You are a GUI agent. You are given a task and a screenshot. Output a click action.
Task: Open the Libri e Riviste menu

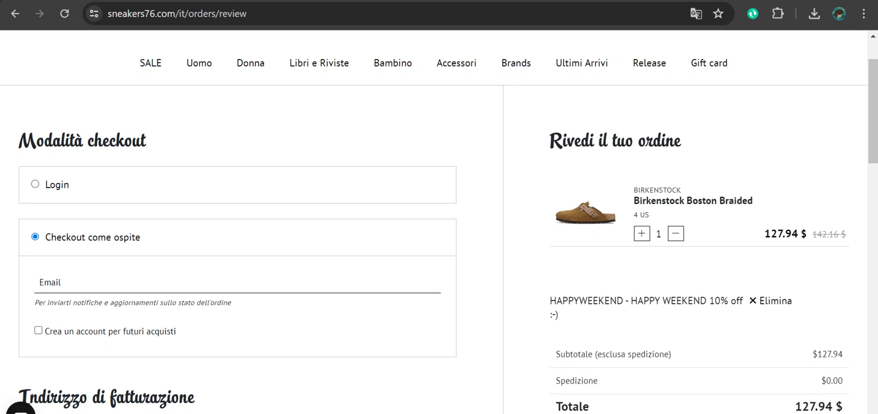tap(319, 63)
